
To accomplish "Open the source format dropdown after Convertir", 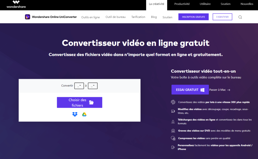I will click(79, 86).
